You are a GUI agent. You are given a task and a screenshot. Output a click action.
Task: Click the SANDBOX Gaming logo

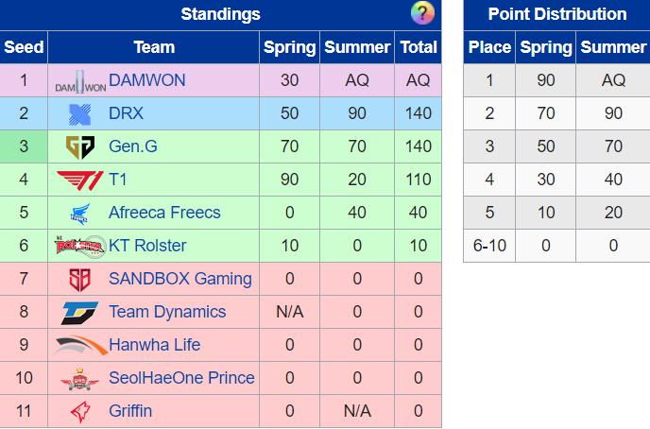(x=79, y=280)
